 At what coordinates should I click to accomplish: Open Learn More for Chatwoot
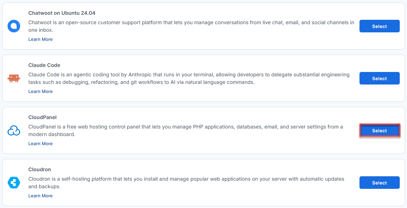(40, 39)
